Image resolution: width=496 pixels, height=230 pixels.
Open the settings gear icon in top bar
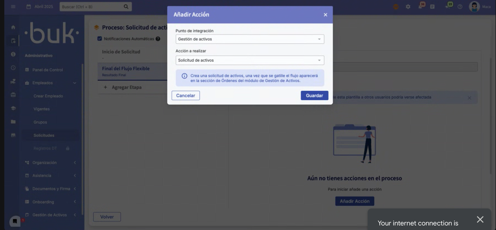(408, 7)
